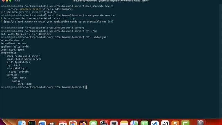
Task: Open the green app icon beside Pages
Action: [186, 123]
